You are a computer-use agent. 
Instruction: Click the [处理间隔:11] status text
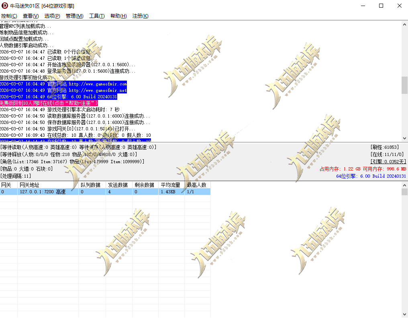[x=16, y=176]
